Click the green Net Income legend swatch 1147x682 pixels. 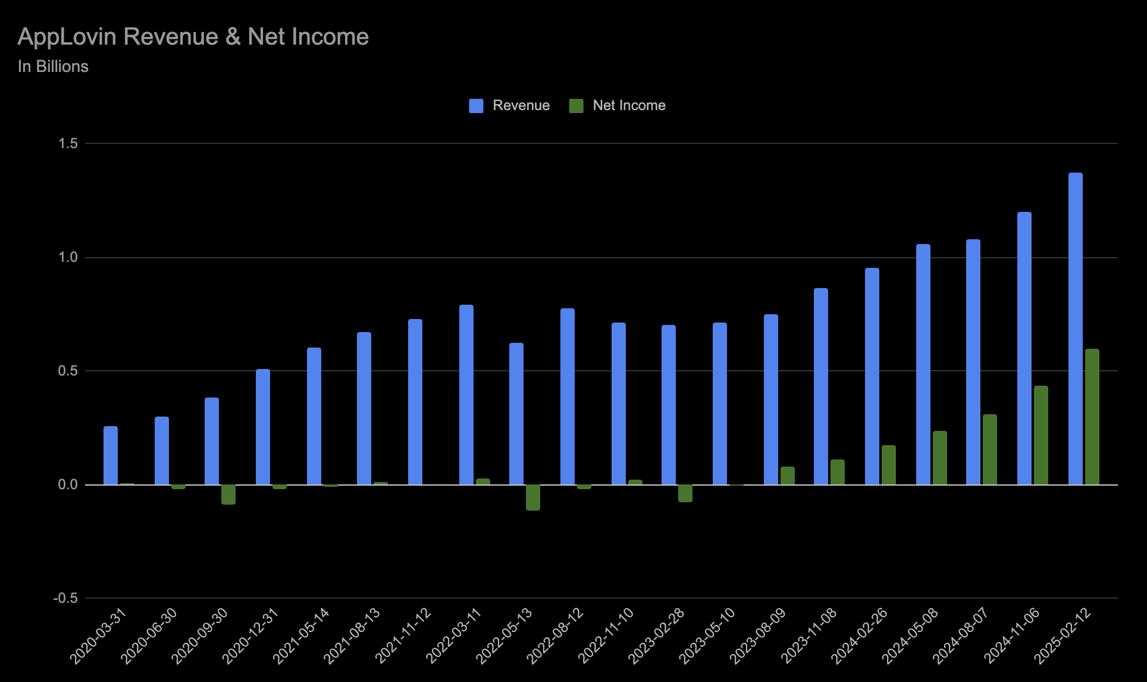[x=575, y=105]
